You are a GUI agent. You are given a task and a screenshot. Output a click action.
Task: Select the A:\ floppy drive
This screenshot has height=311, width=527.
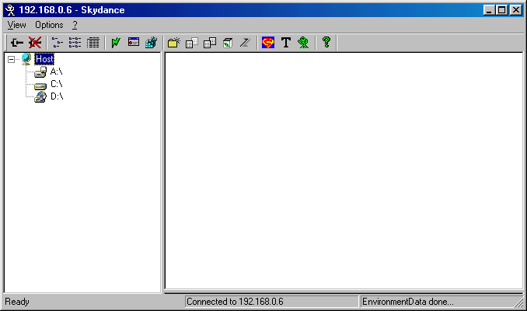pyautogui.click(x=56, y=72)
